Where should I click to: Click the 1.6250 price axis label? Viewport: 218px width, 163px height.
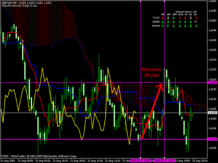[212, 21]
